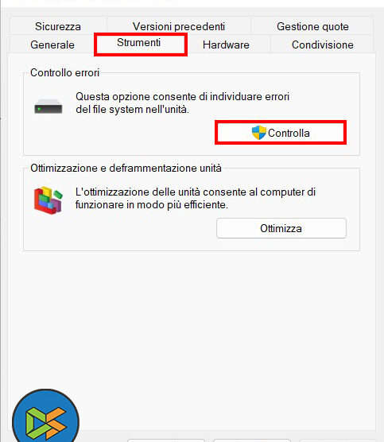Image resolution: width=384 pixels, height=442 pixels.
Task: Click the Controllo errori group label
Action: click(x=65, y=72)
